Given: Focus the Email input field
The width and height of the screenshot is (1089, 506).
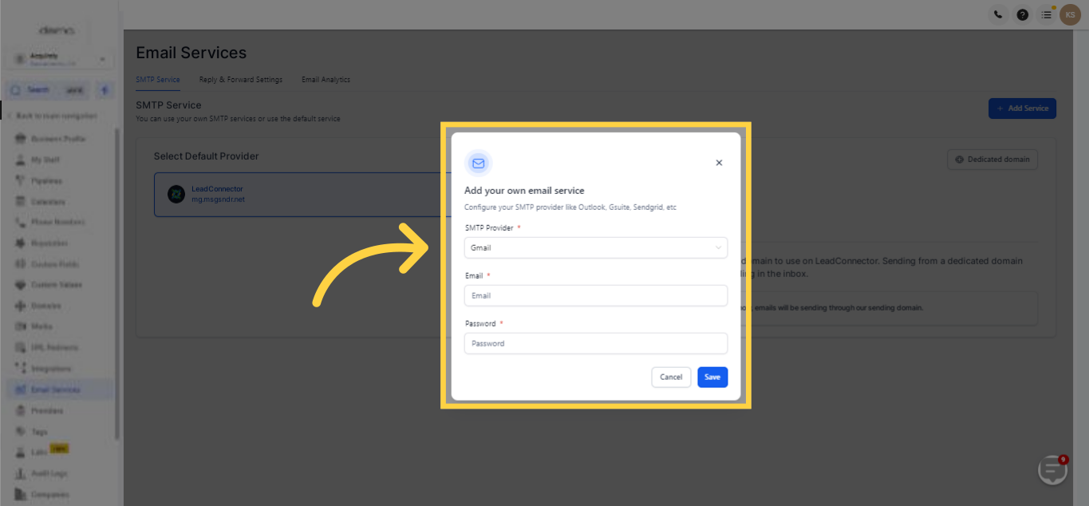Looking at the screenshot, I should coord(596,295).
